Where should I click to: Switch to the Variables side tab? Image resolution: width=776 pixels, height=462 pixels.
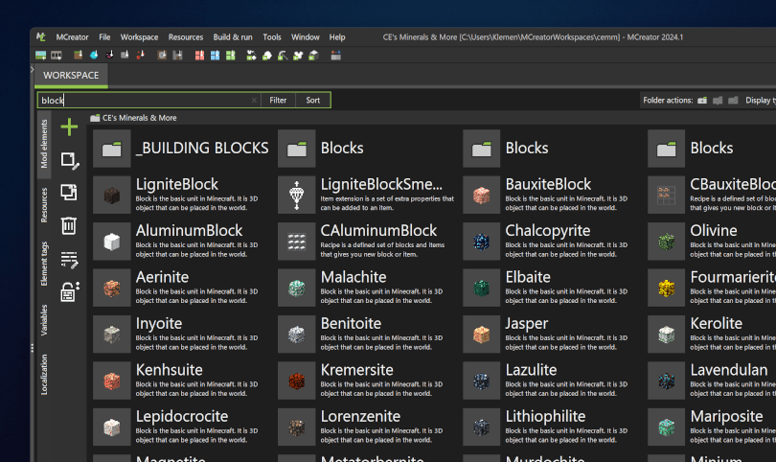pos(44,320)
